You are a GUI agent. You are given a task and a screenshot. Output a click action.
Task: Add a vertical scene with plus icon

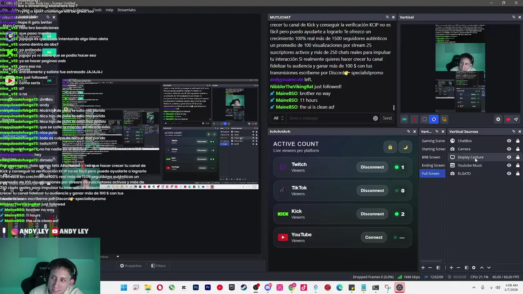(x=423, y=267)
